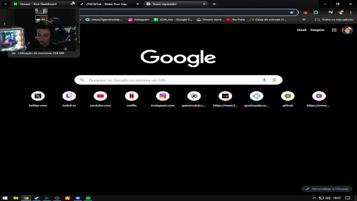Open the netflix shortcut tile
Image resolution: width=357 pixels, height=201 pixels.
tap(132, 99)
